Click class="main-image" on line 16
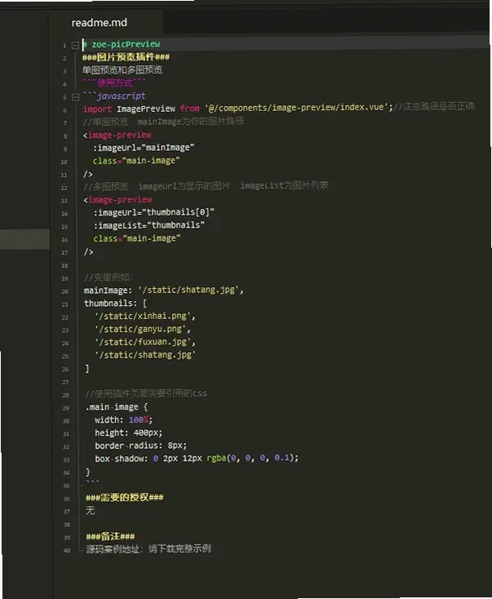This screenshot has height=599, width=492. tap(137, 238)
